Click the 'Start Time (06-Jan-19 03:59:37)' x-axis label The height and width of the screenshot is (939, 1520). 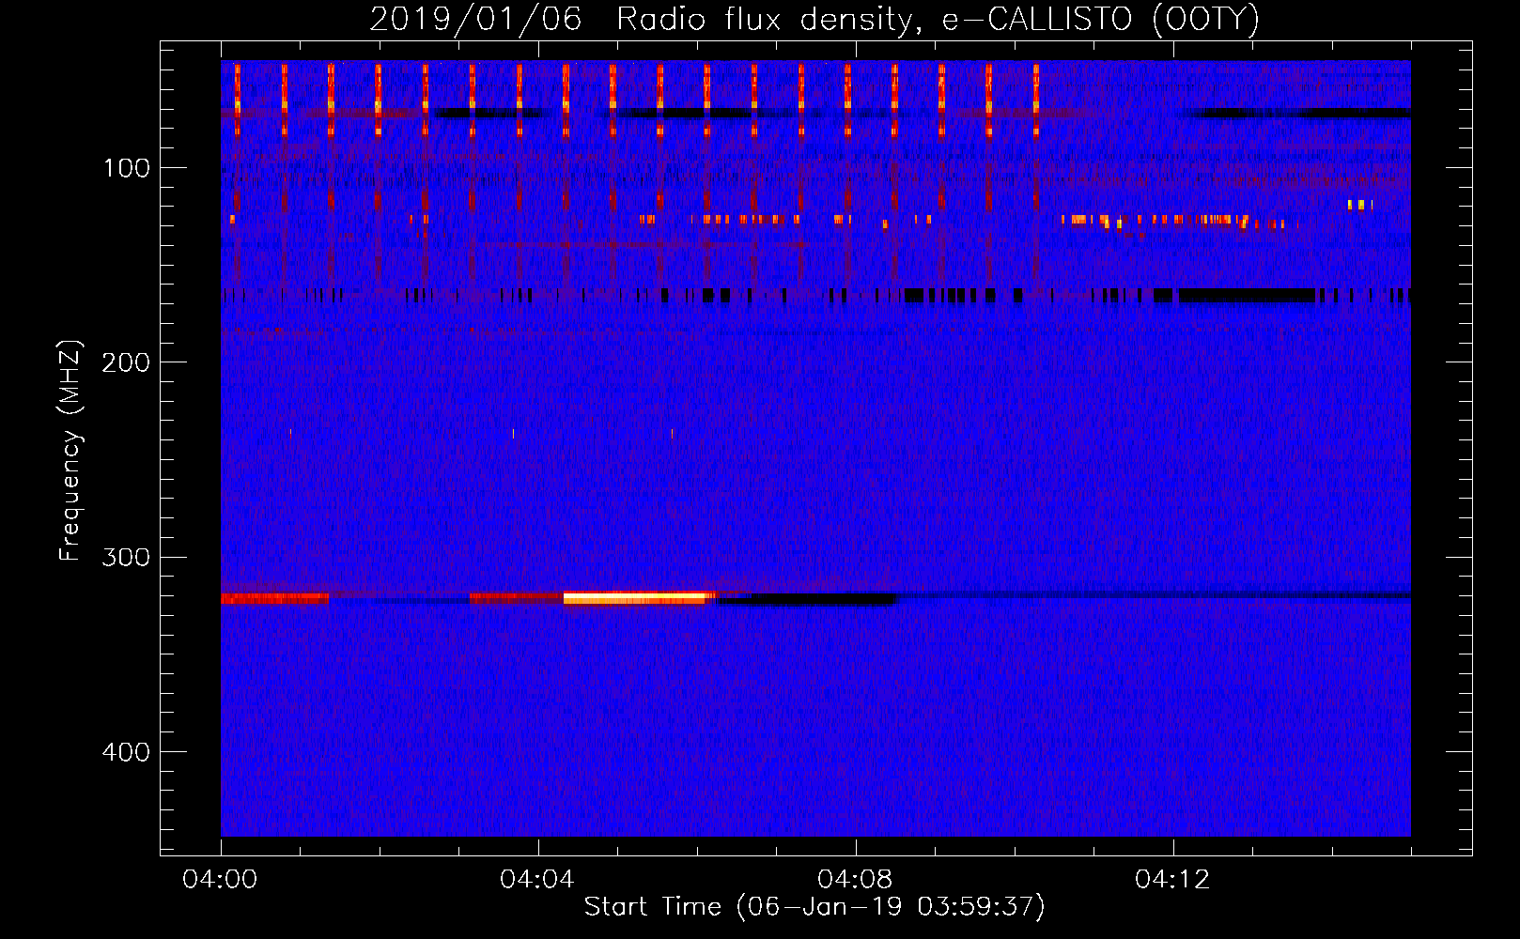point(814,906)
